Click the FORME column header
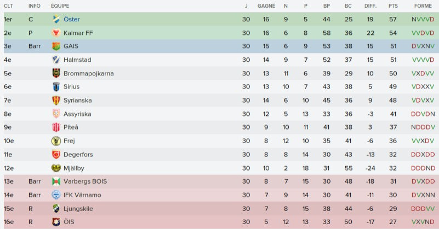 click(423, 5)
